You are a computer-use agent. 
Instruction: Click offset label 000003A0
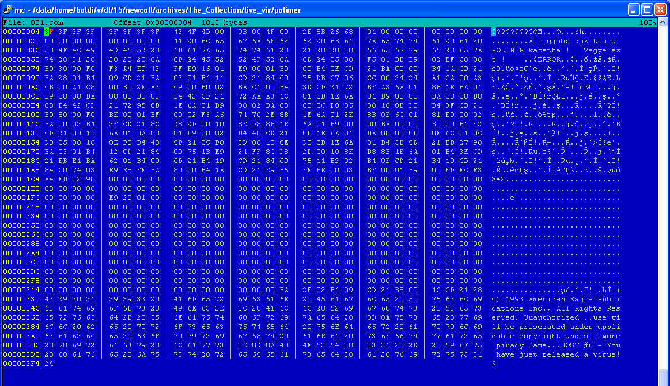21,336
